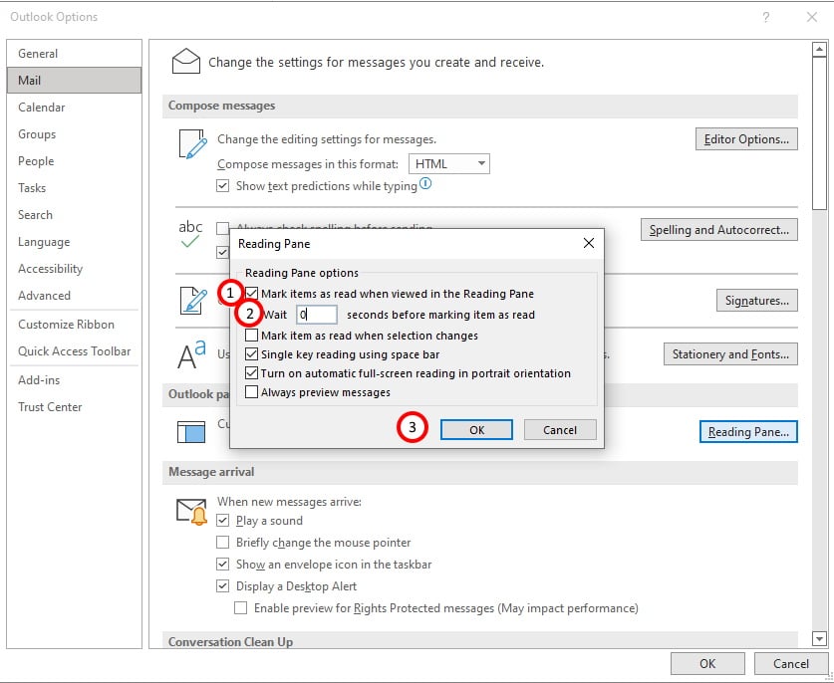This screenshot has height=683, width=834.
Task: Click the message arrival bell envelope icon
Action: coord(191,511)
